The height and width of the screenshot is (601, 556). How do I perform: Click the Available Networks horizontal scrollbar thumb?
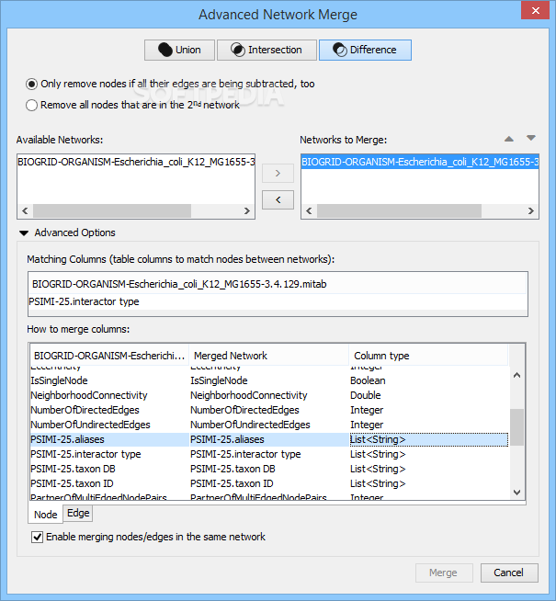click(112, 210)
